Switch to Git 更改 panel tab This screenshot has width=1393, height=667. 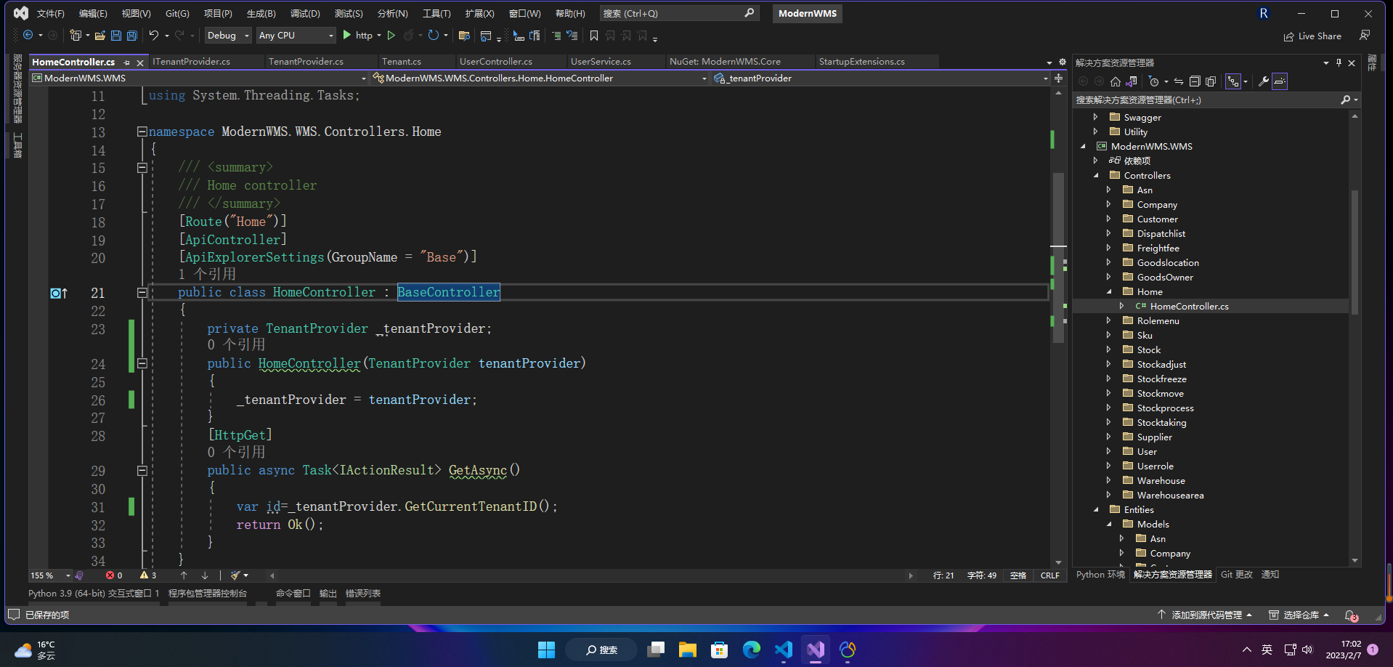click(x=1237, y=574)
